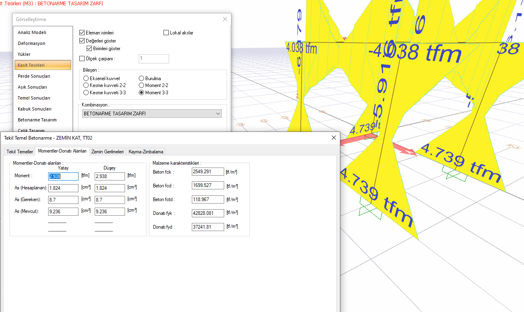Switch to the Kayma-Zımbalama tab
The image size is (524, 312).
click(x=146, y=152)
